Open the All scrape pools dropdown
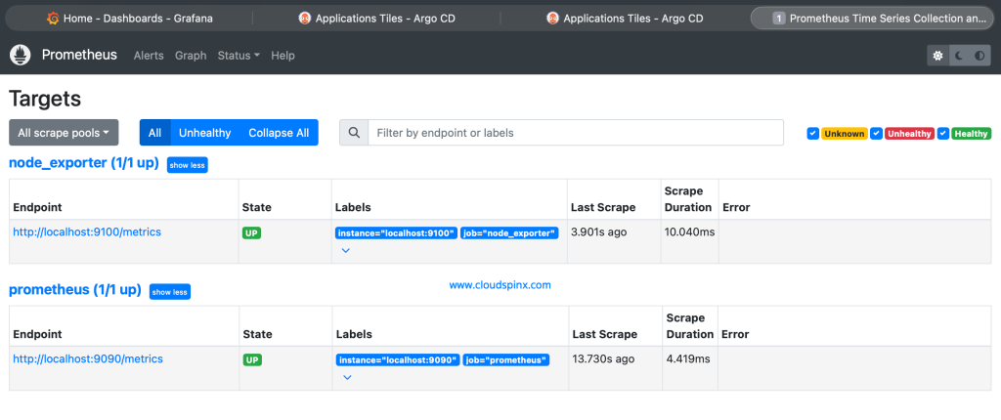 click(64, 133)
